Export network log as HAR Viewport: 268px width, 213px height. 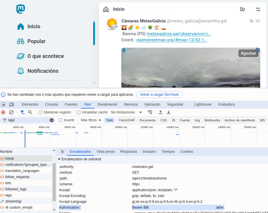[169, 112]
